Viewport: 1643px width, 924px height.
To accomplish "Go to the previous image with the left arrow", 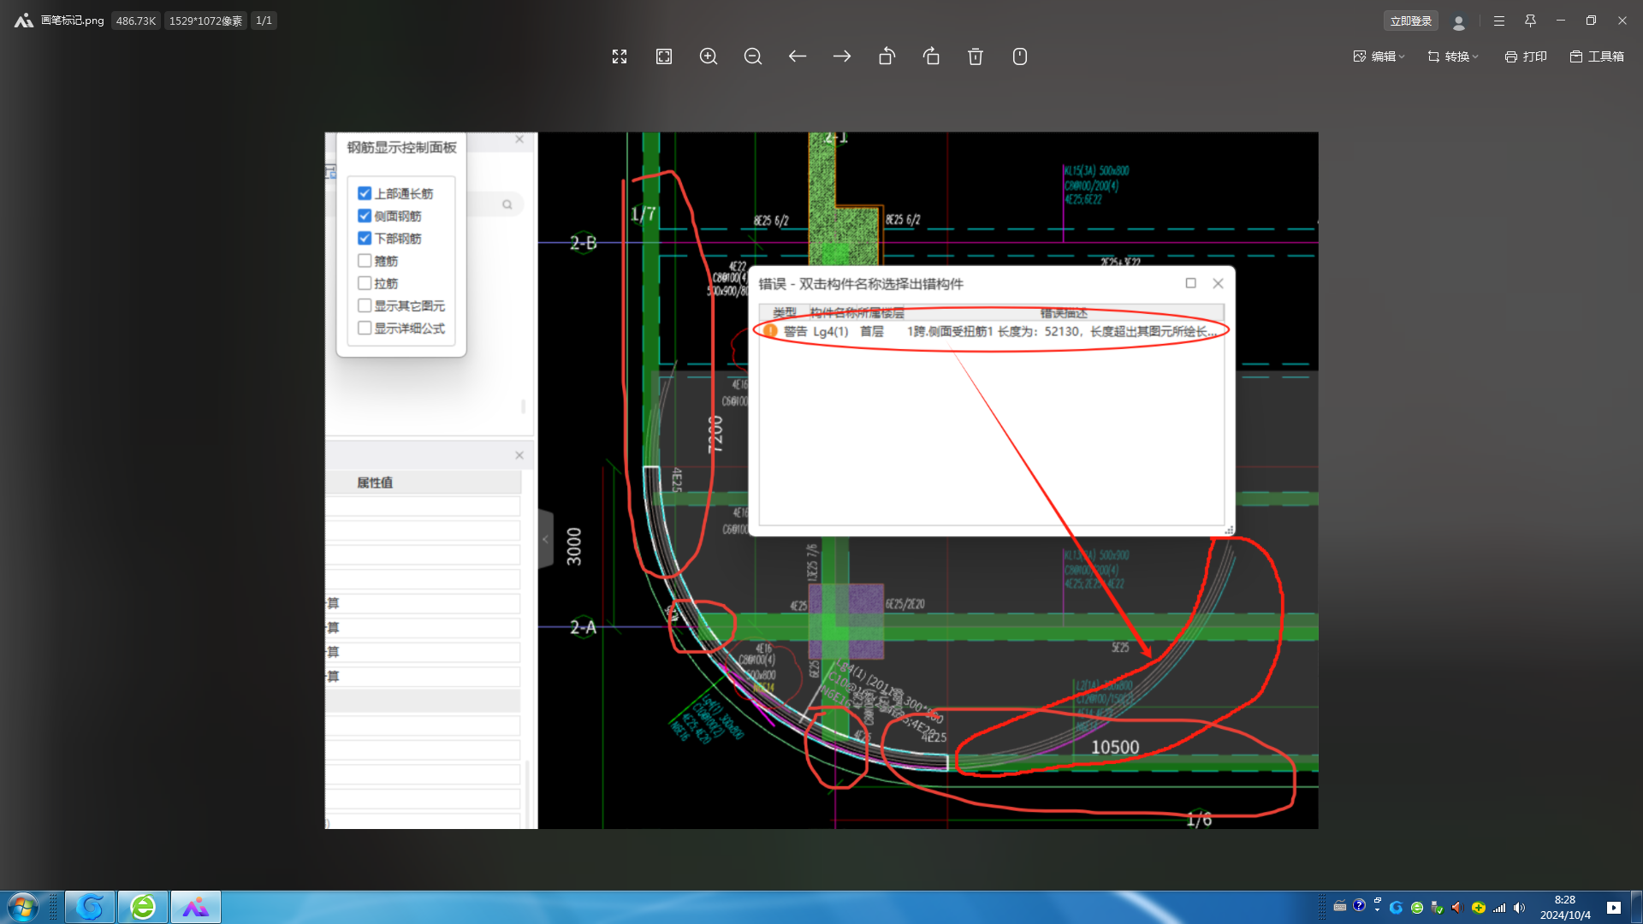I will [798, 56].
